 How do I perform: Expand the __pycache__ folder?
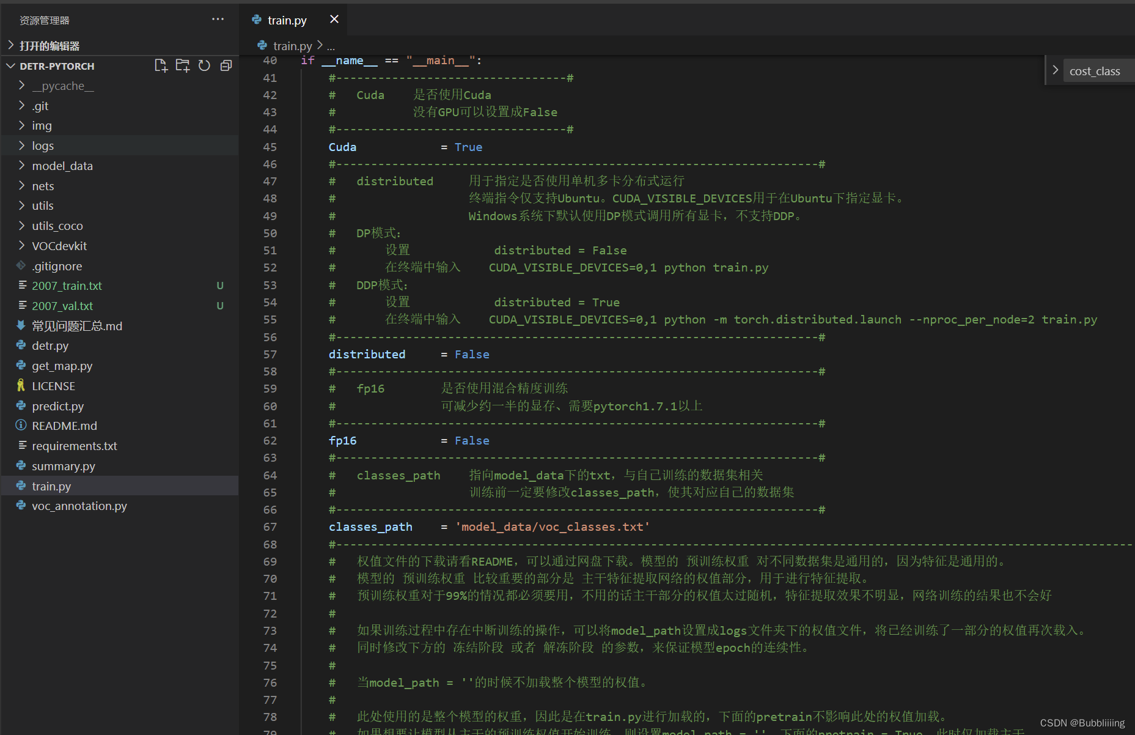(x=119, y=86)
